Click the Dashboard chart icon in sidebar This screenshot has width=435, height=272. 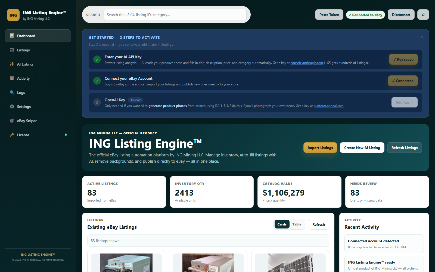[12, 36]
